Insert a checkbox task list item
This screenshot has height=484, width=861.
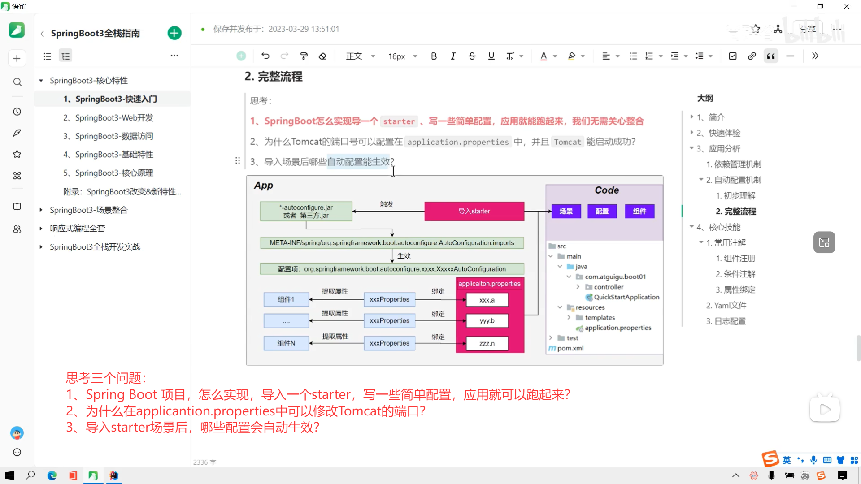click(x=733, y=56)
